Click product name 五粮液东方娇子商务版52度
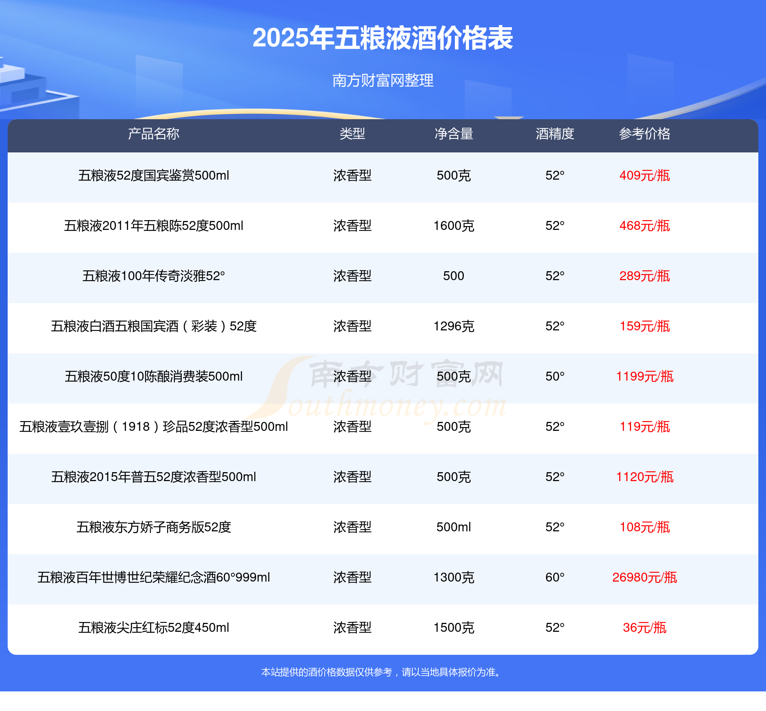 click(x=154, y=527)
